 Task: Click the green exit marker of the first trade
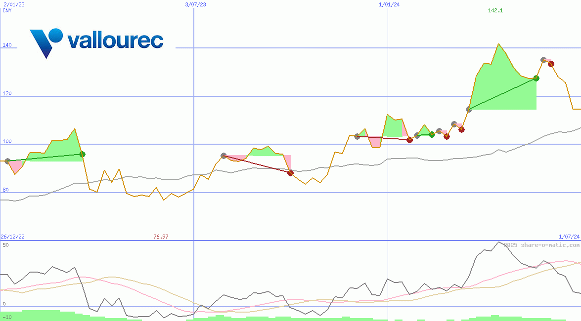82,154
